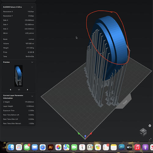Viewport: 153px width, 153px height.
Task: Toggle fullscreen viewport with the expand arrows icon
Action: tap(150, 139)
